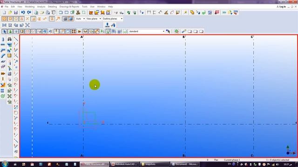This screenshot has height=167, width=298.
Task: Select the concrete slab square icon
Action: 9,56
